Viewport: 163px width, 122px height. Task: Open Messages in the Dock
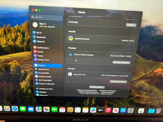point(23,109)
